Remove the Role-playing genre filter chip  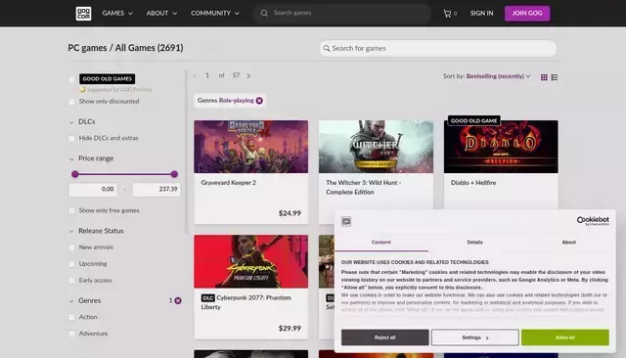point(259,101)
